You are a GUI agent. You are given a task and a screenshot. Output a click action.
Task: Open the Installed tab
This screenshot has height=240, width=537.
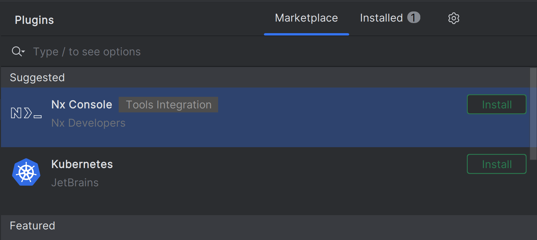(x=381, y=18)
